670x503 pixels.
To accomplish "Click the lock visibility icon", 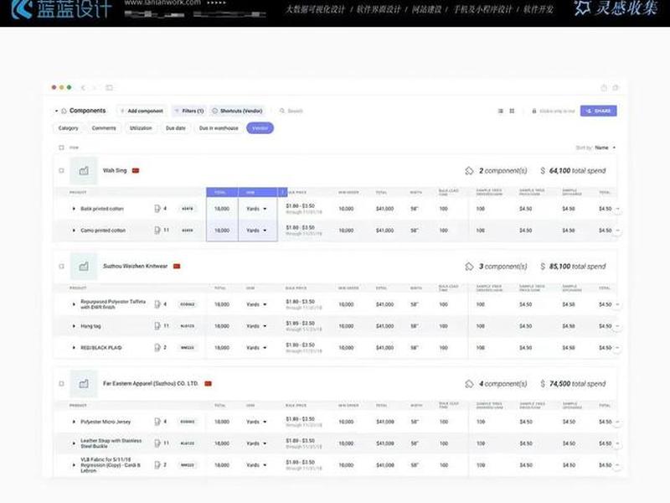I will pos(533,111).
